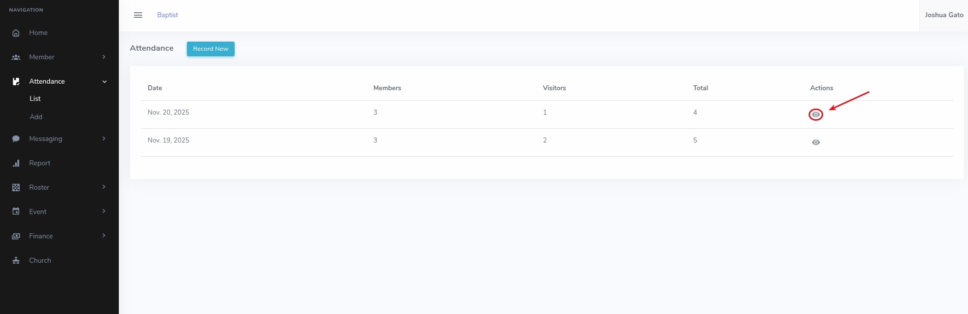The height and width of the screenshot is (314, 968).
Task: Expand the Messaging submenu chevron
Action: click(104, 138)
